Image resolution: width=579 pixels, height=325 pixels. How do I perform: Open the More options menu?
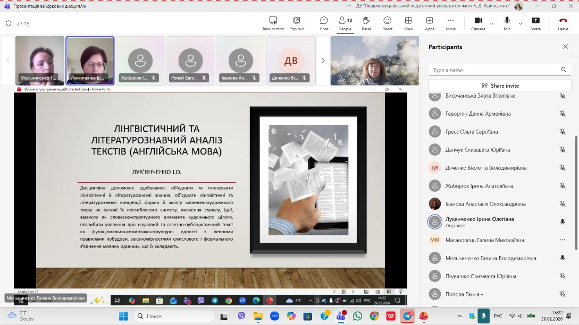[x=450, y=22]
